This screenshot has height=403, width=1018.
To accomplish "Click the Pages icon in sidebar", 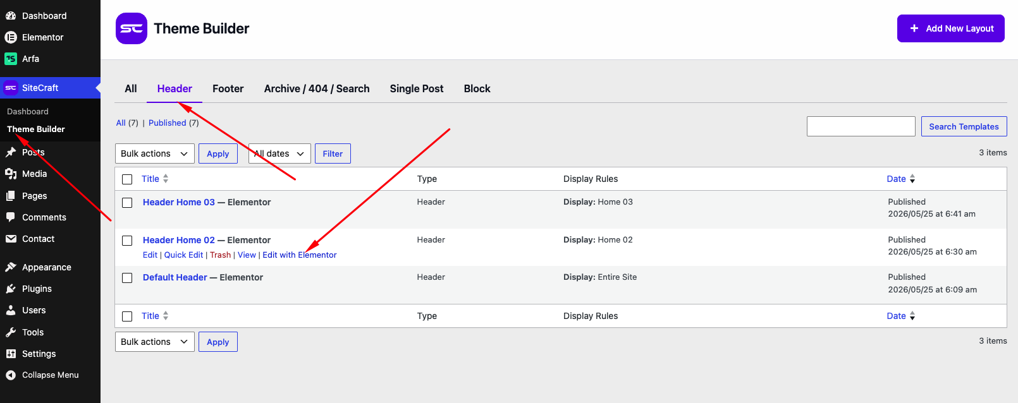I will (11, 196).
